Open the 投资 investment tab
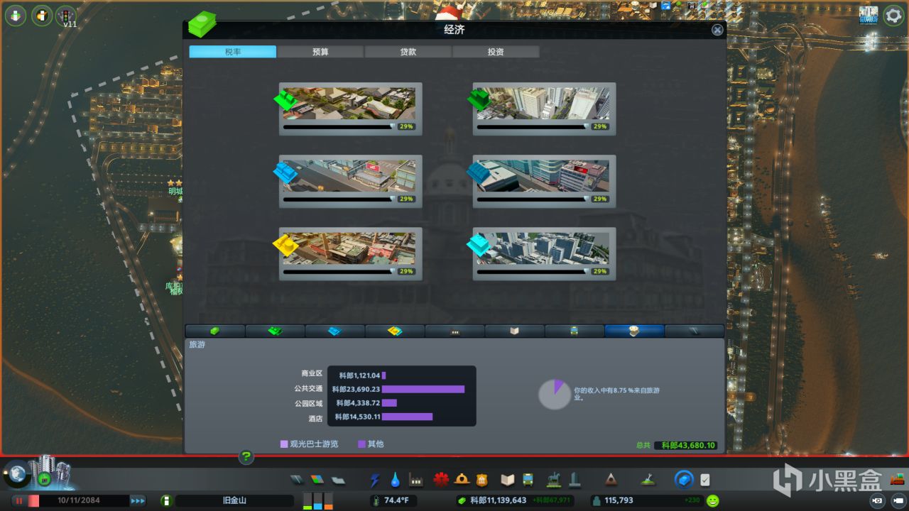This screenshot has height=511, width=909. tap(496, 52)
